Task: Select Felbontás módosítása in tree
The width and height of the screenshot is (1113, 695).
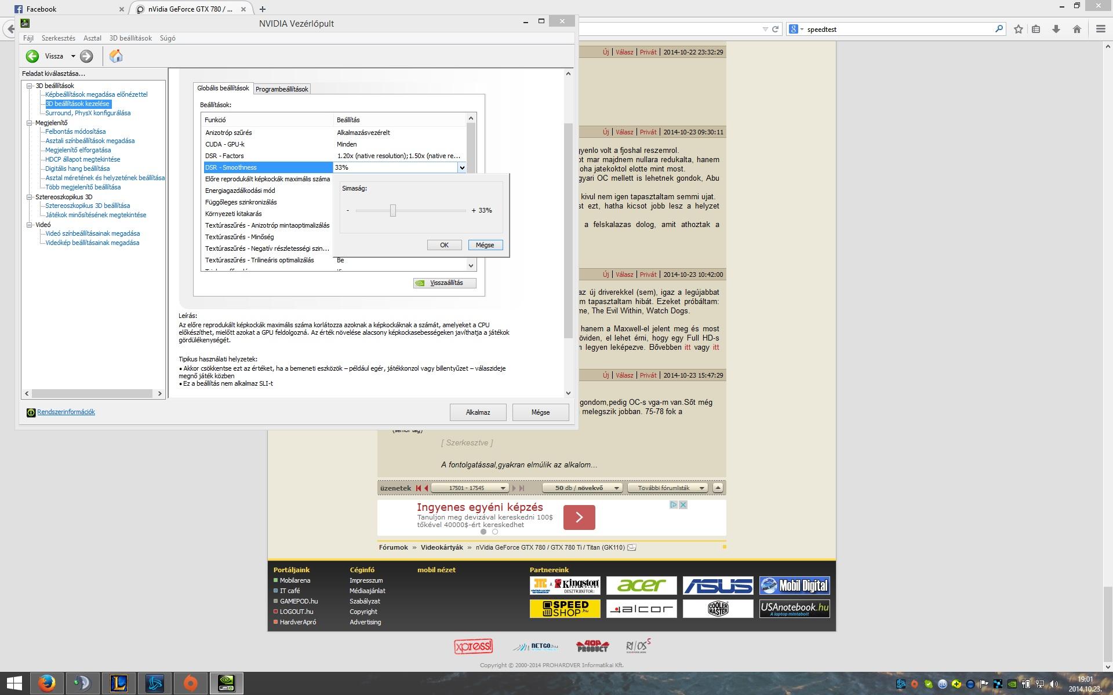Action: (75, 131)
